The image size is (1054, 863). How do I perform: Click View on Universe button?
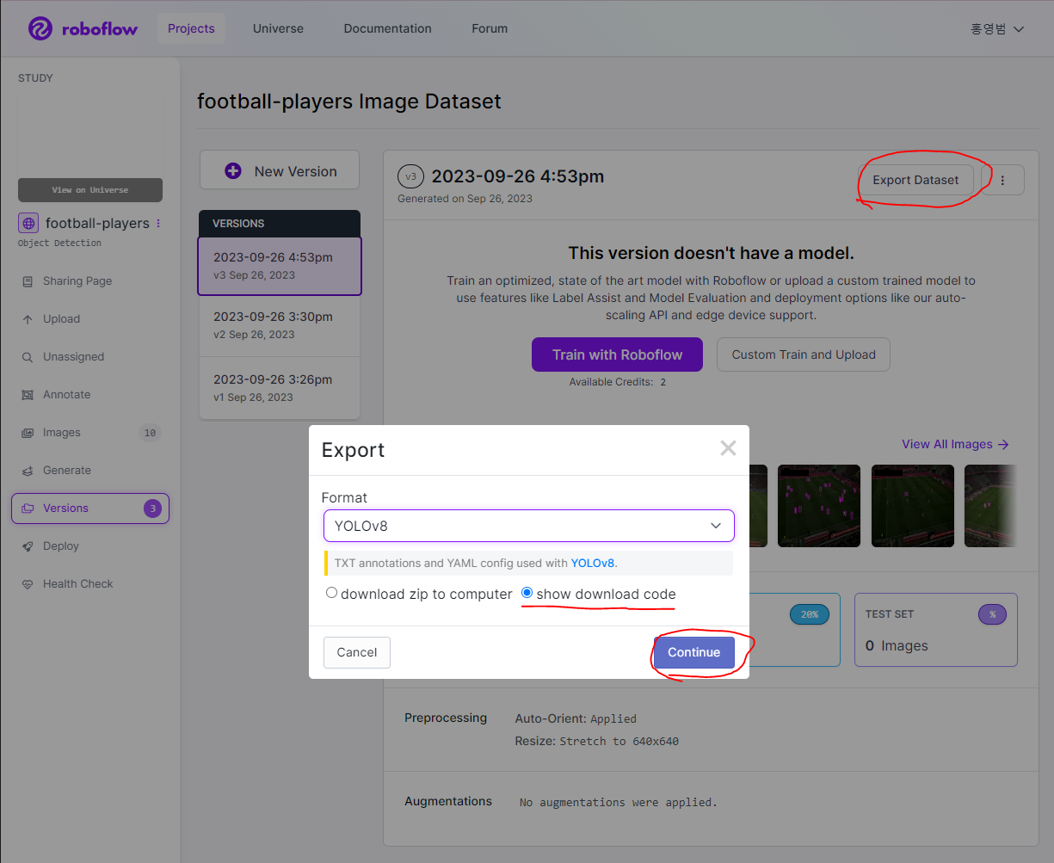click(x=90, y=190)
